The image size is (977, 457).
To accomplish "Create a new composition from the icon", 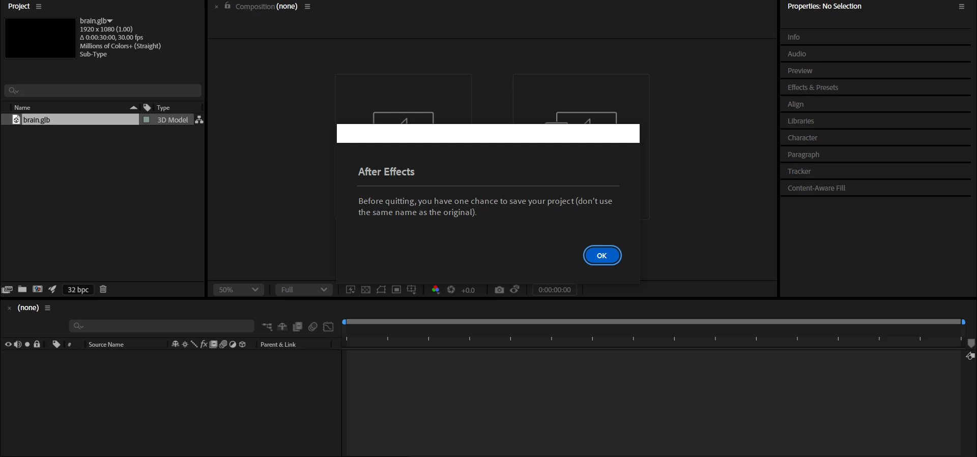I will tap(38, 289).
